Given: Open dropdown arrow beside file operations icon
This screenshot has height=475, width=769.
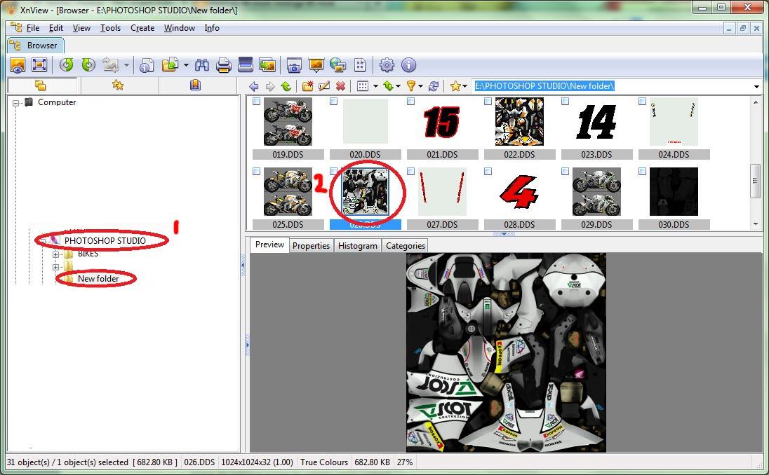Looking at the screenshot, I should pos(186,65).
